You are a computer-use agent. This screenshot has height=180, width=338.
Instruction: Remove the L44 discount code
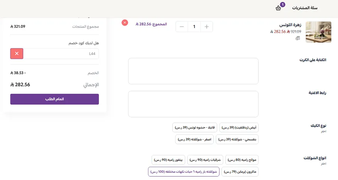pos(17,54)
